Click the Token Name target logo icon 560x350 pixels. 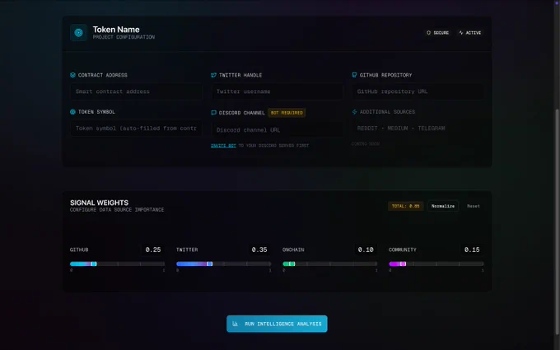click(x=78, y=33)
